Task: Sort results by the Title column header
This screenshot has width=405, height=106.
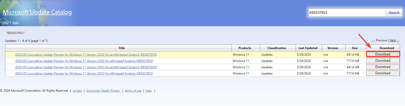Action: (x=121, y=48)
